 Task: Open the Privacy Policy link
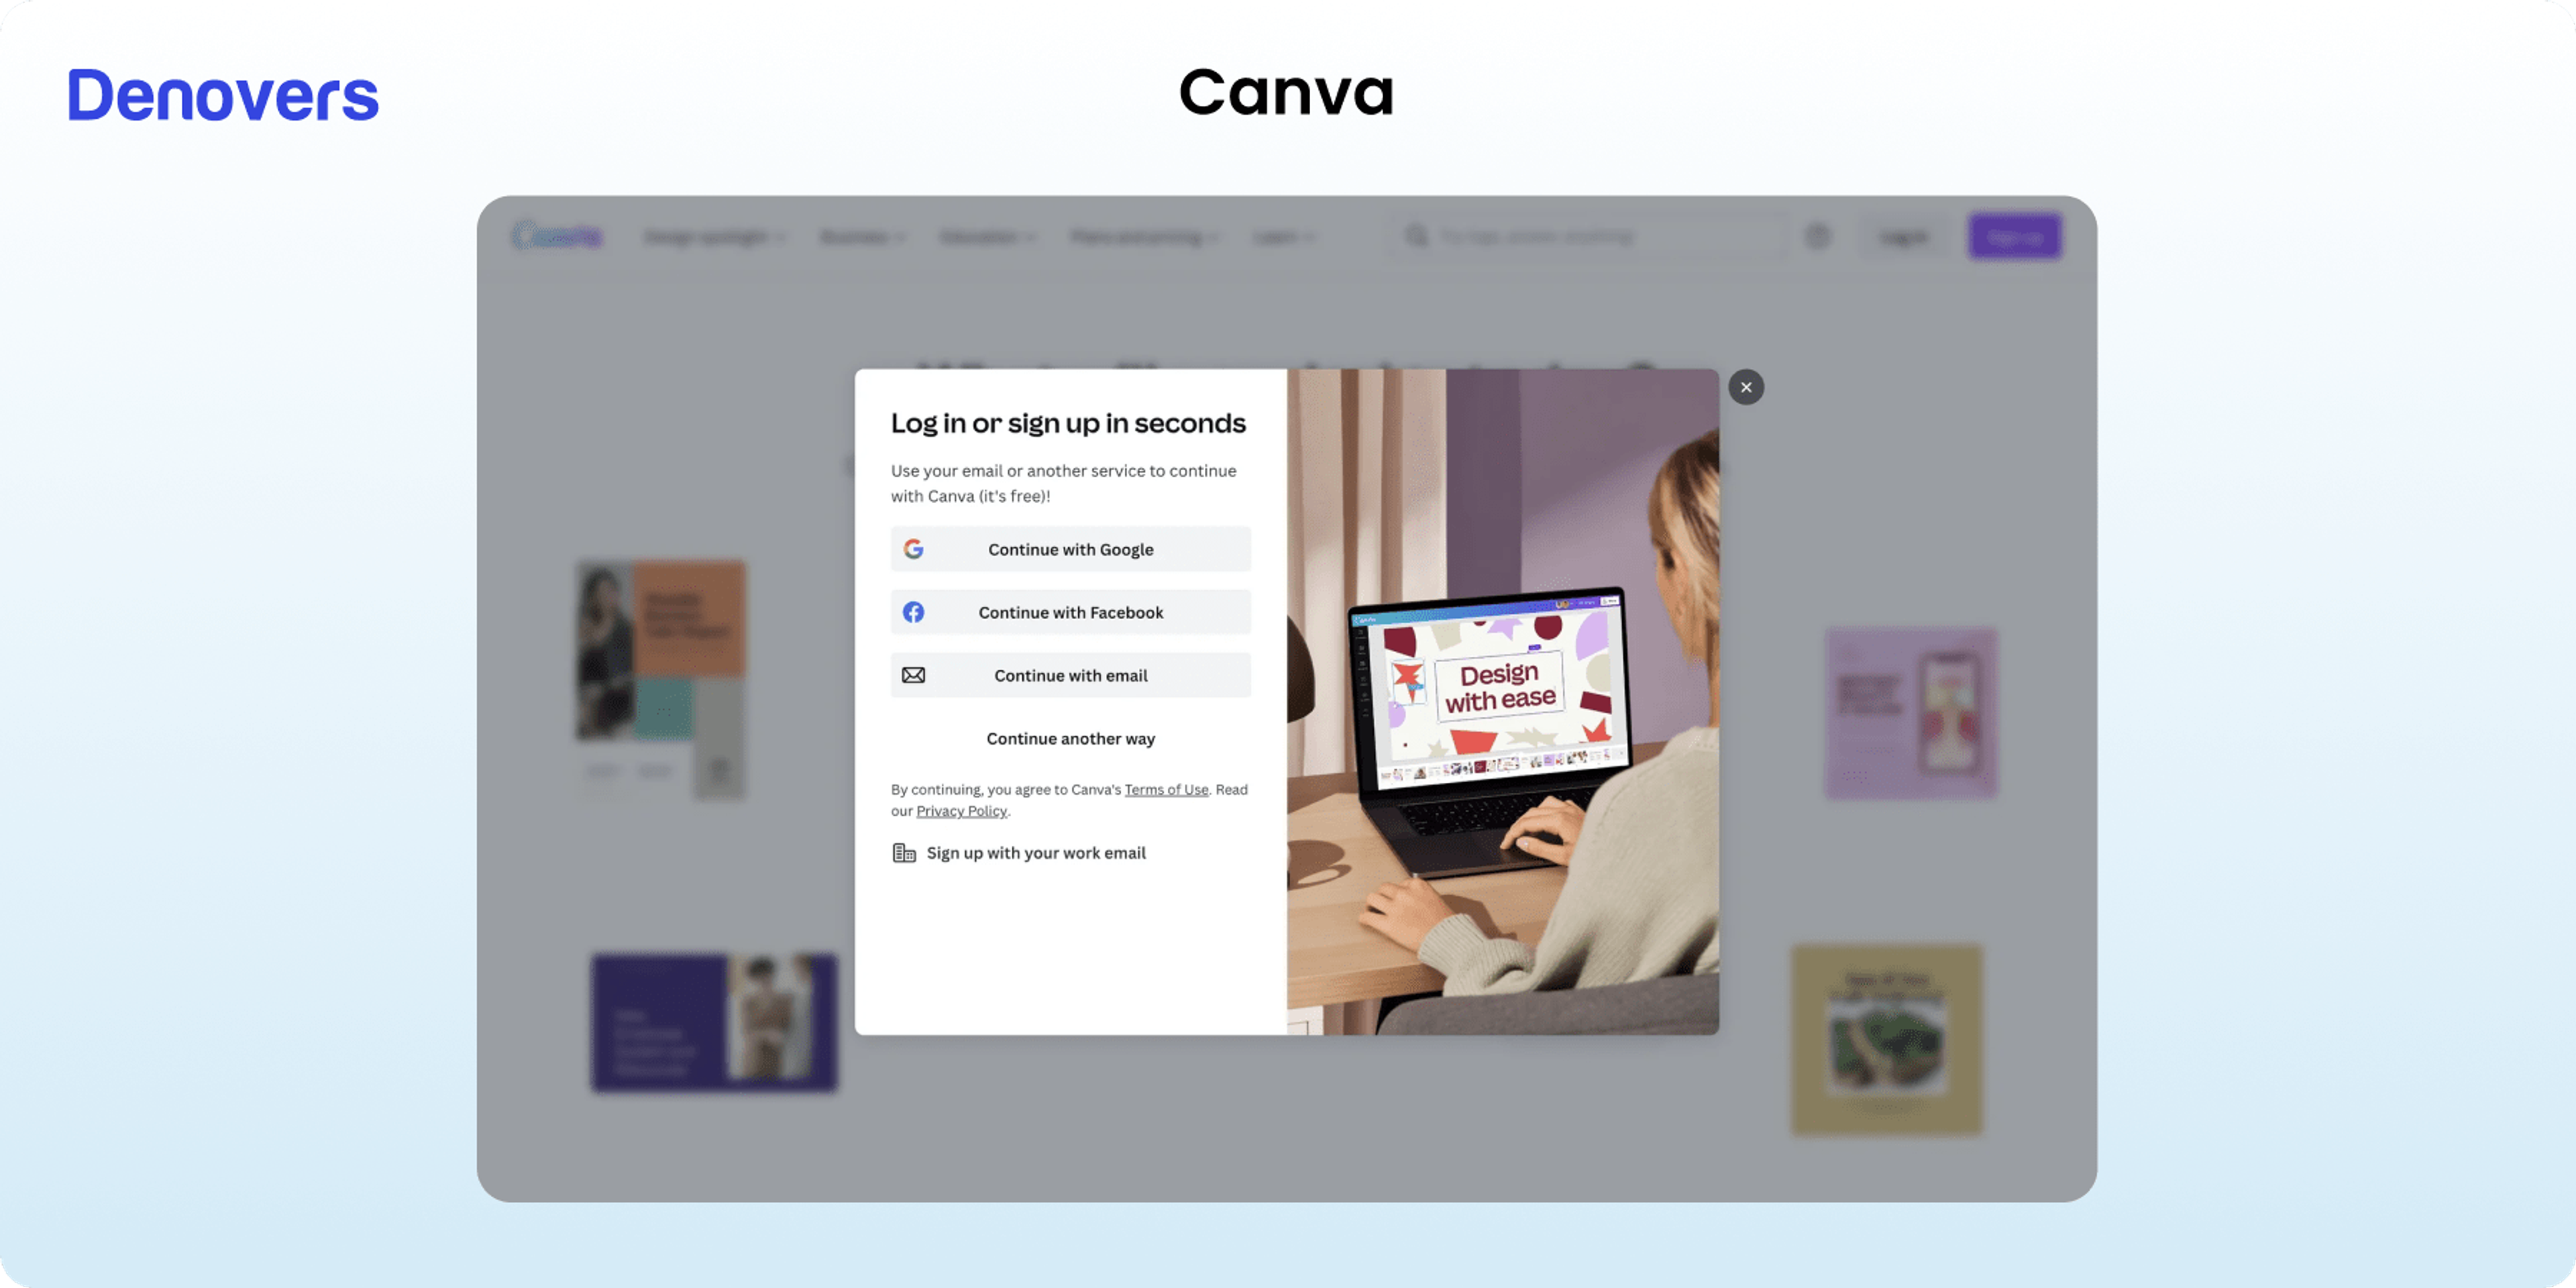coord(961,811)
